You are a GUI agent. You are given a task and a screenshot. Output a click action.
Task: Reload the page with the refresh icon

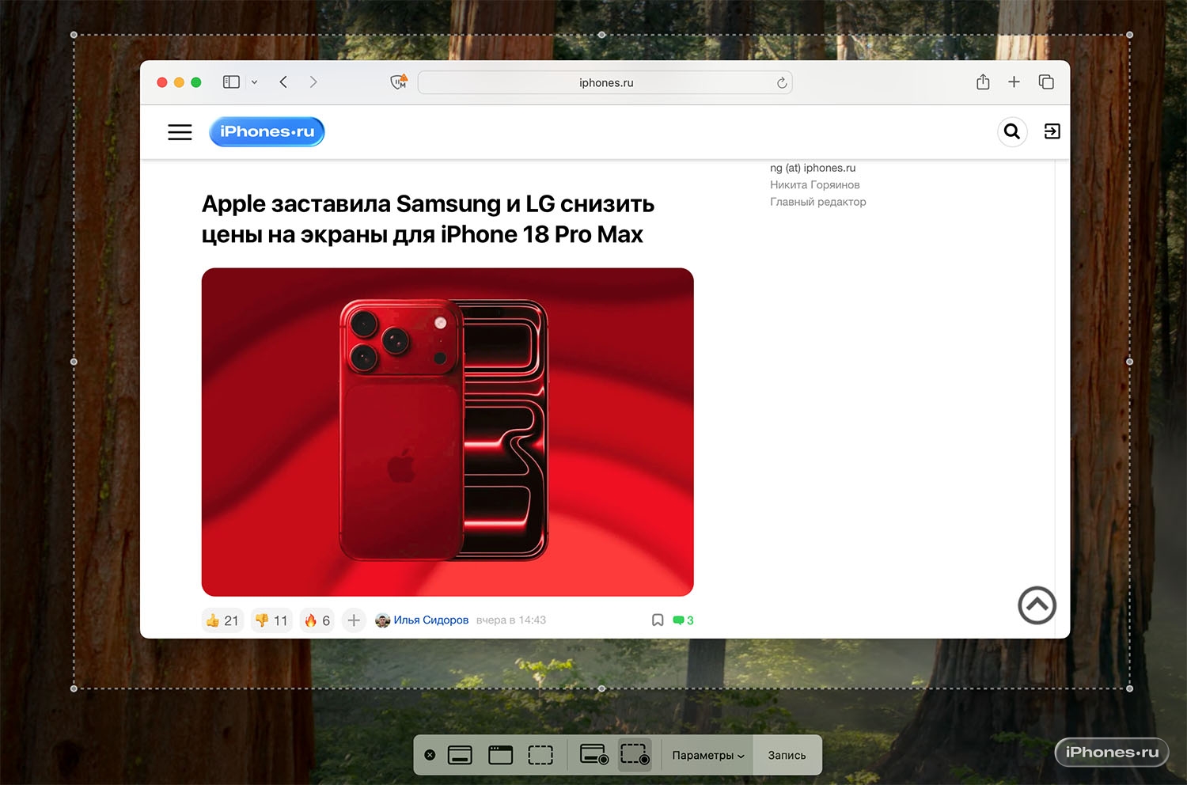782,83
